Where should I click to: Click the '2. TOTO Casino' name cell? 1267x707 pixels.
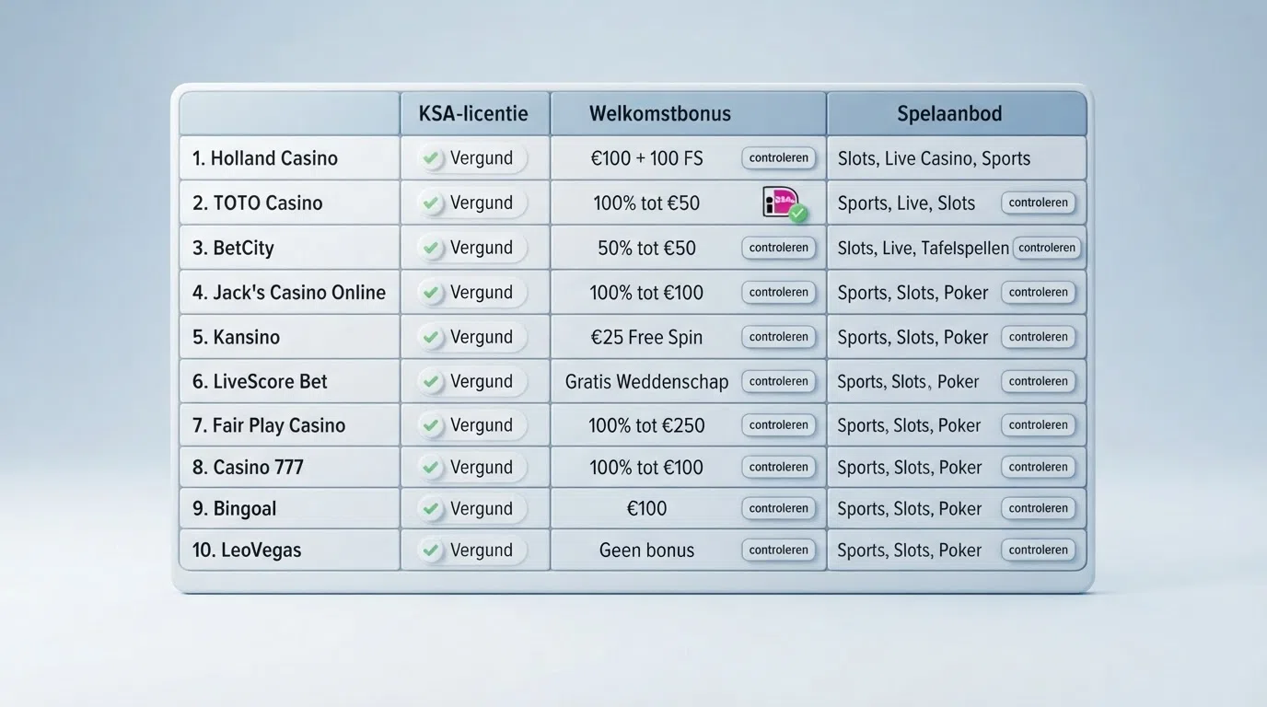pyautogui.click(x=289, y=203)
